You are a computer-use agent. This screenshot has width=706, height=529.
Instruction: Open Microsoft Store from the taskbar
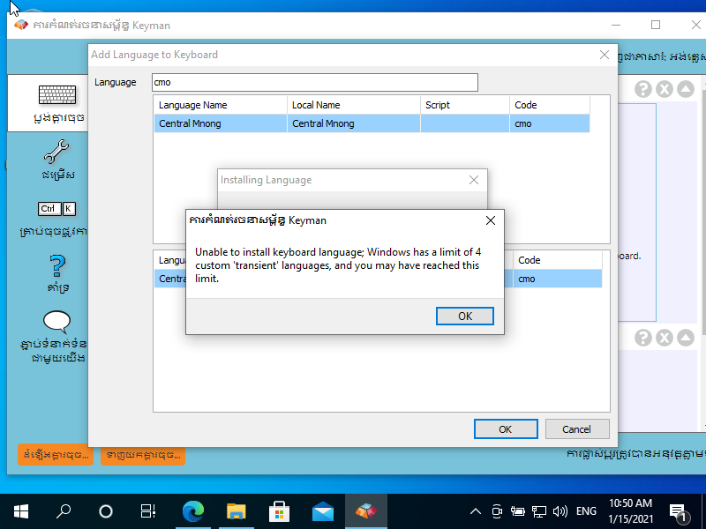279,511
